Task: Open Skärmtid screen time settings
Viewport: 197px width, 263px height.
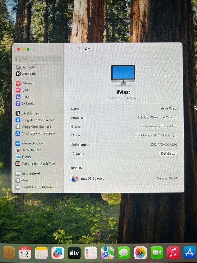Action: (28, 103)
